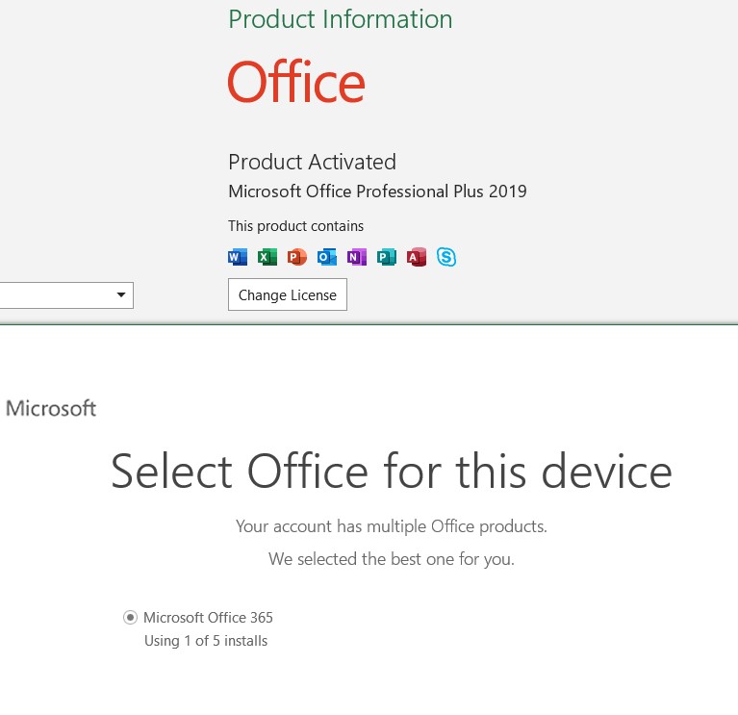
Task: Click the Microsoft wordmark in the dialog
Action: [51, 408]
